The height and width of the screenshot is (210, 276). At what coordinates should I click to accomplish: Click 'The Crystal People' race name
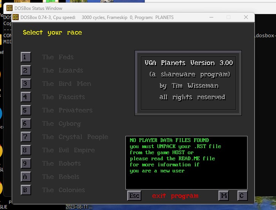(75, 137)
